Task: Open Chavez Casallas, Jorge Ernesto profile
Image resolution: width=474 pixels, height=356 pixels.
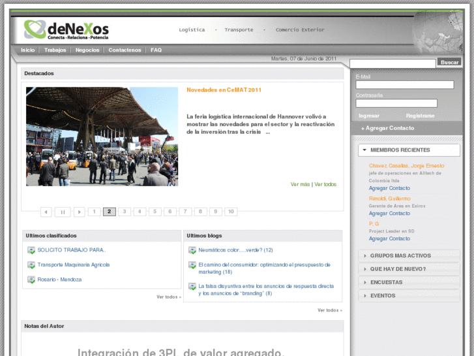Action: click(x=407, y=166)
